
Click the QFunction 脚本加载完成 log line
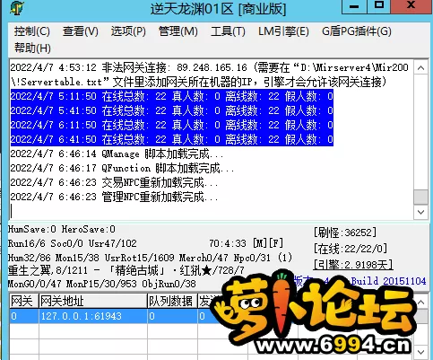click(122, 168)
